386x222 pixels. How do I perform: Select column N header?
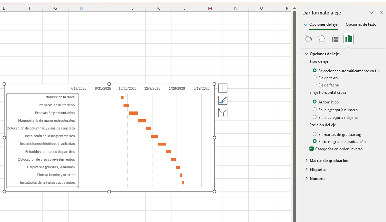236,8
